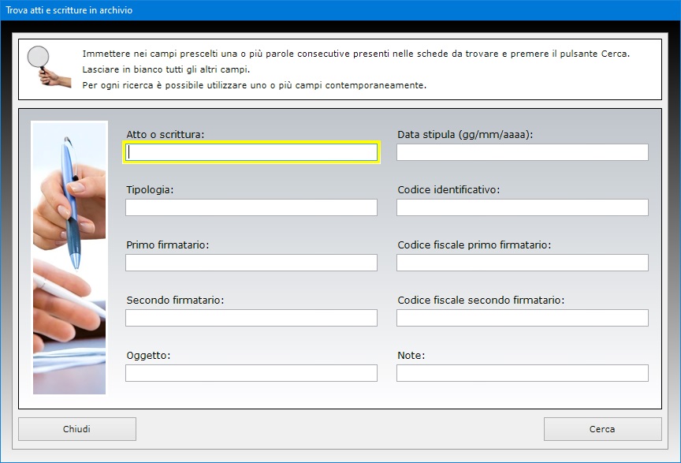Click the 'Note:' label text
This screenshot has height=463, width=681.
411,356
